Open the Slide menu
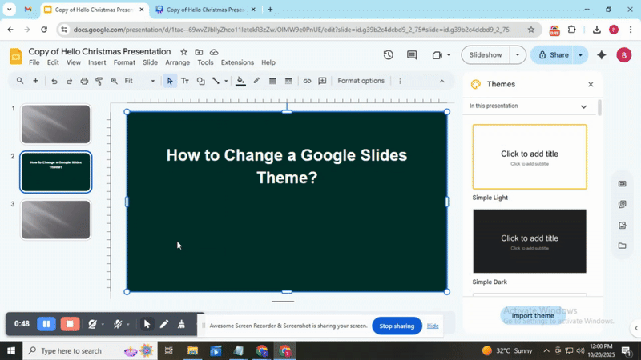Screen dimensions: 641x360 (150, 62)
